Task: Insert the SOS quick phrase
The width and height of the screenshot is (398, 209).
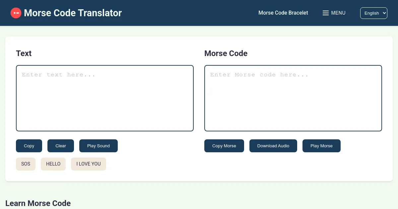Action: (x=26, y=164)
